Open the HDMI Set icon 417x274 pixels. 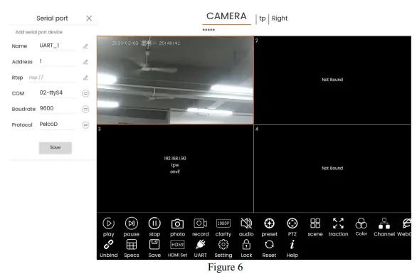[x=177, y=245]
